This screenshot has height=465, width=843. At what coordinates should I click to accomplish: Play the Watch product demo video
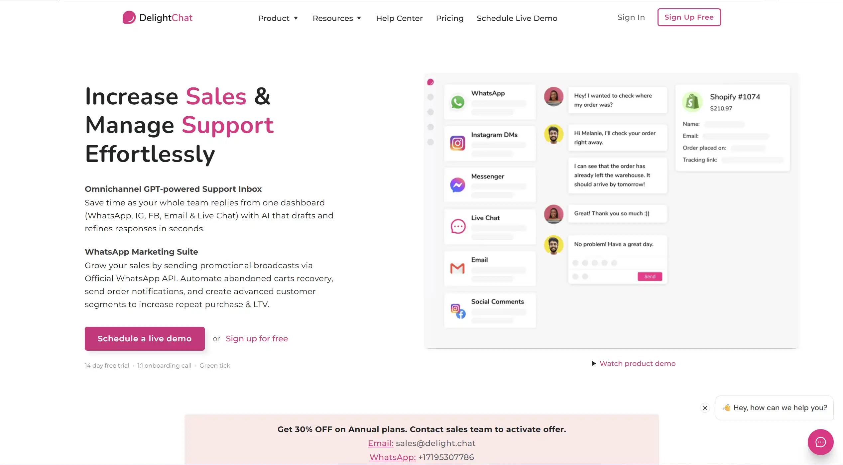pos(634,364)
